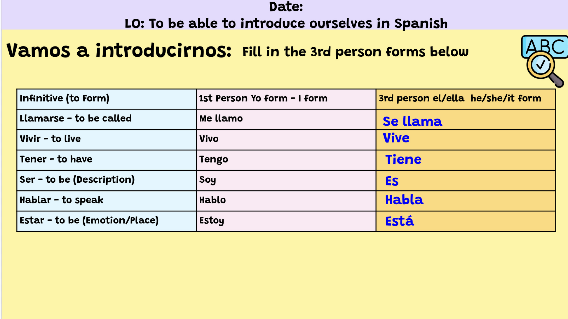Screen dimensions: 568x319
Task: Click the 'Date:' heading text
Action: click(x=286, y=7)
